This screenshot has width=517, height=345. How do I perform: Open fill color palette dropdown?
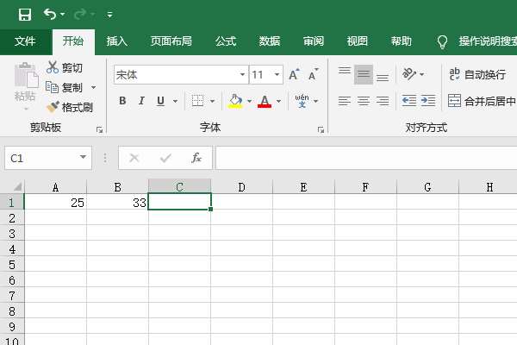click(x=250, y=101)
